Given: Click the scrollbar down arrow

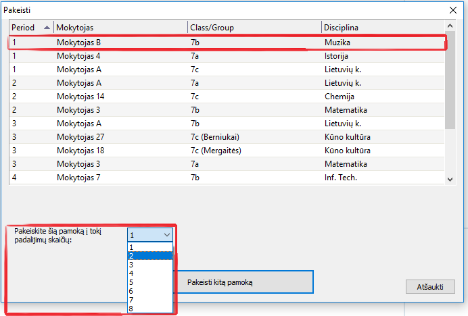Looking at the screenshot, I should click(451, 178).
